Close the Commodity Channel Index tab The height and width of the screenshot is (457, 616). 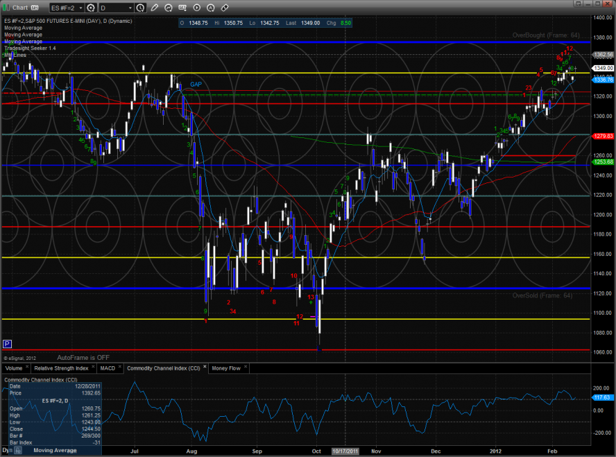[x=205, y=367]
